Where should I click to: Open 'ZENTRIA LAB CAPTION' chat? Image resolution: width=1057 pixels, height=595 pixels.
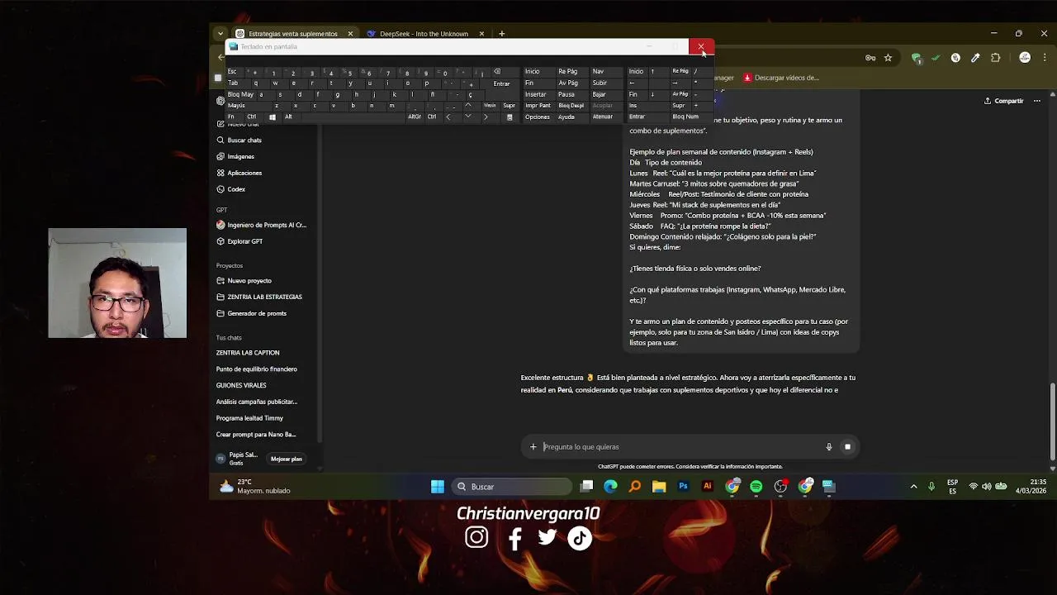[248, 353]
